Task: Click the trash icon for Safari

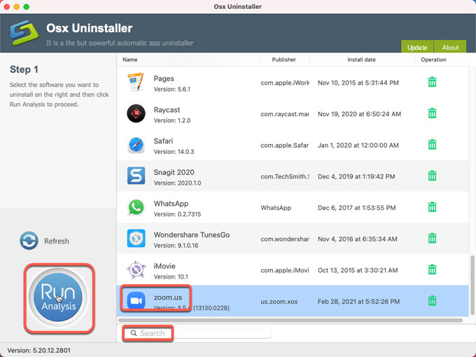Action: pos(432,144)
